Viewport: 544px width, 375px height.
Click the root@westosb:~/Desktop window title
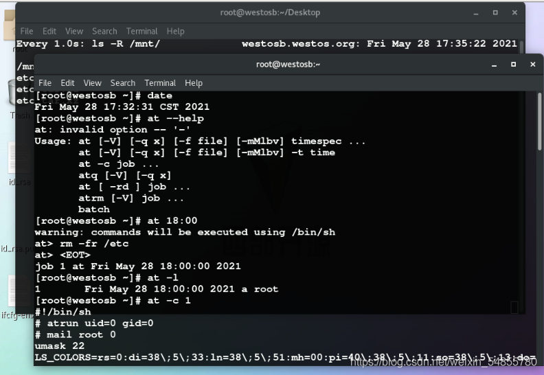[270, 12]
